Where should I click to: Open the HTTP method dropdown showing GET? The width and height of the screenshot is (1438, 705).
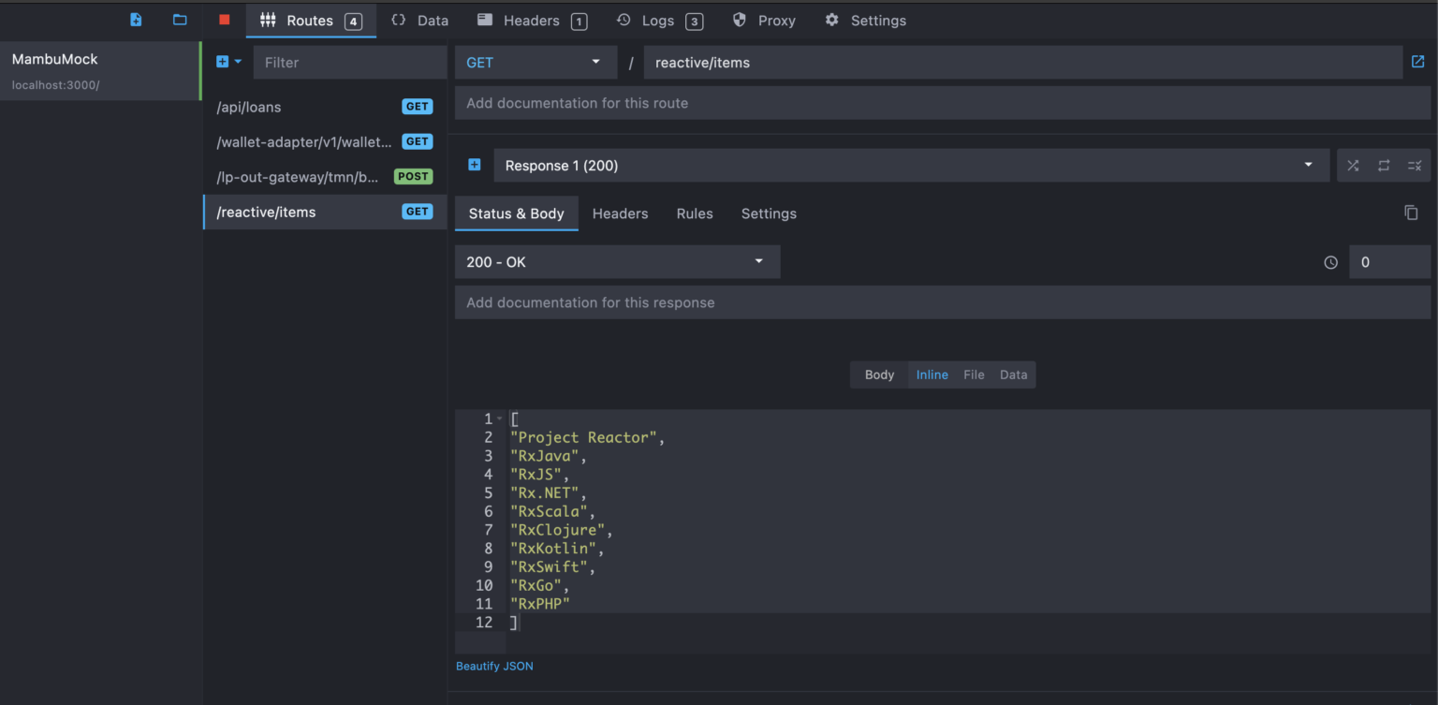[x=536, y=62]
